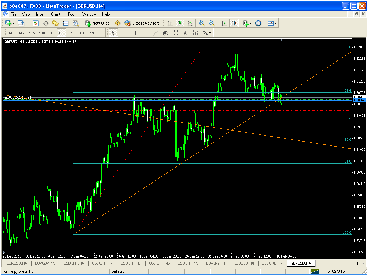Toggle Expert Advisors button

pyautogui.click(x=142, y=23)
